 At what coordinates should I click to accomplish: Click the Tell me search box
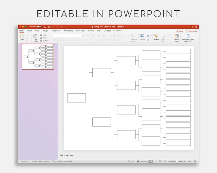click(x=117, y=31)
